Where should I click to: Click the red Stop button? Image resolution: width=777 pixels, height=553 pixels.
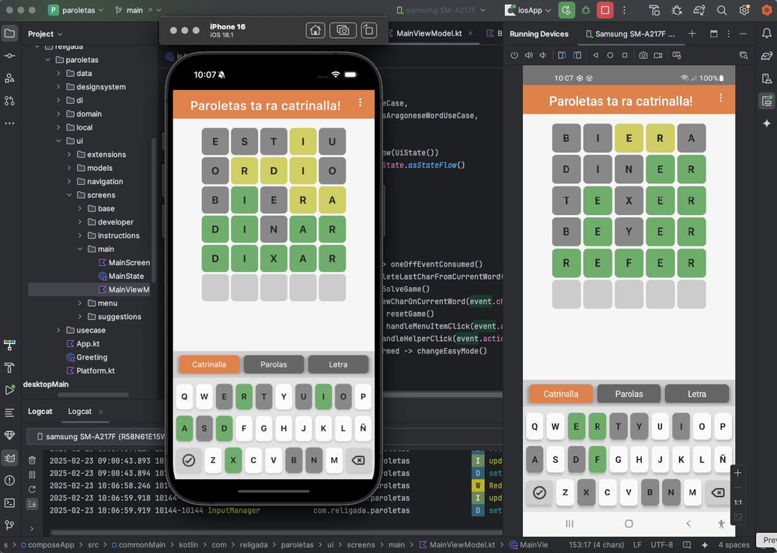[x=605, y=10]
